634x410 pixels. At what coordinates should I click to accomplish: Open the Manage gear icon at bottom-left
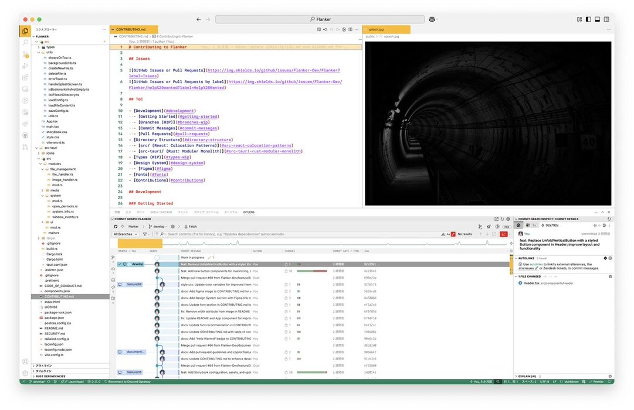[25, 373]
